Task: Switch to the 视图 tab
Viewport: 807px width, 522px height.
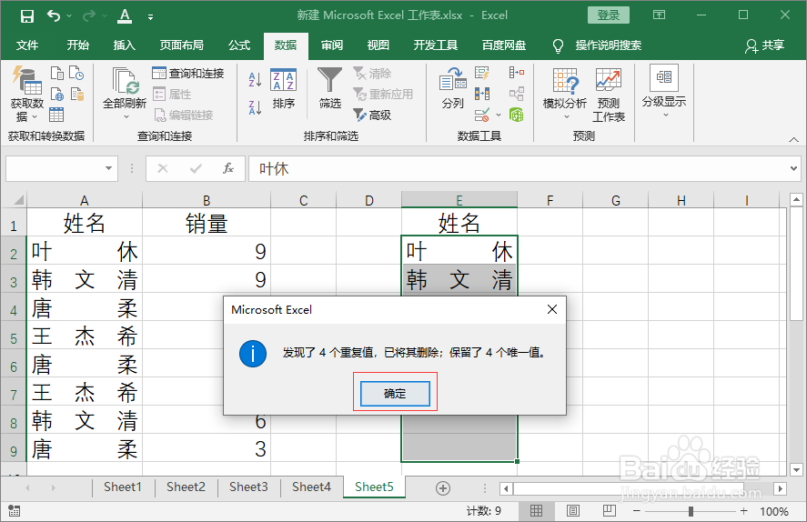Action: coord(378,45)
